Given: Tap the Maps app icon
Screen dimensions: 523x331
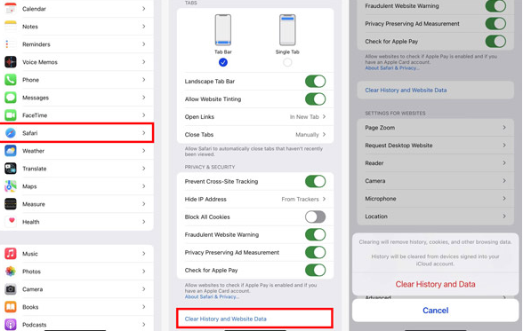Looking at the screenshot, I should pyautogui.click(x=11, y=186).
